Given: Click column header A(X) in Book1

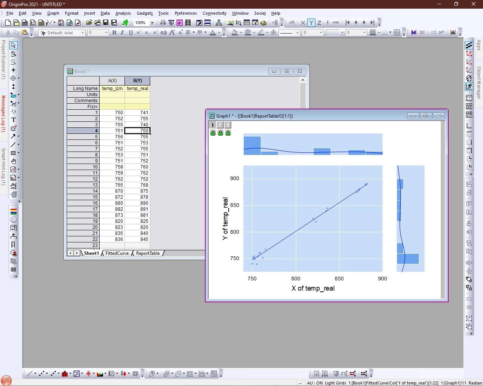Looking at the screenshot, I should click(112, 81).
